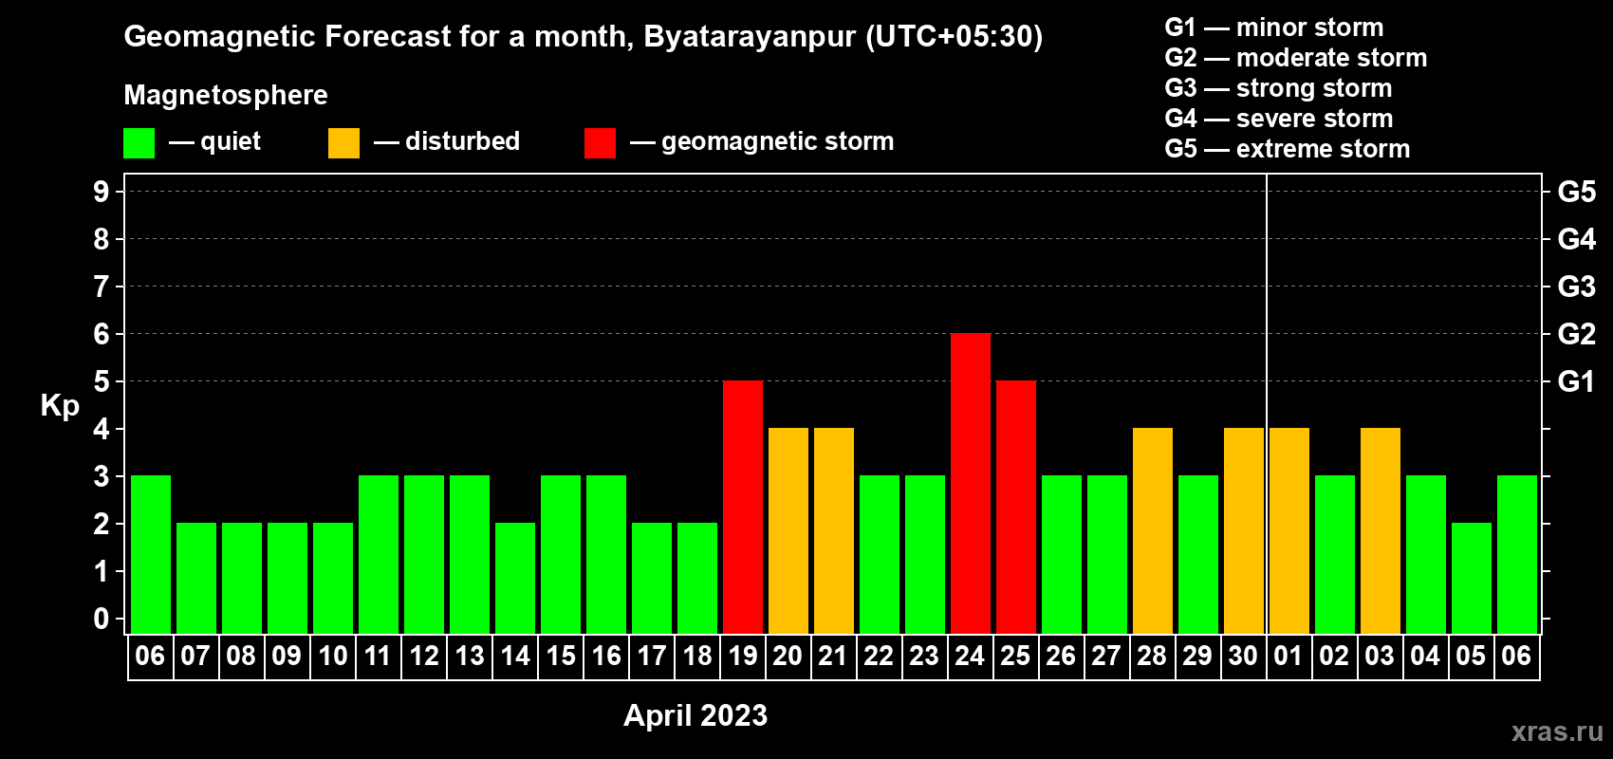The height and width of the screenshot is (759, 1613).
Task: Click date label 24 on the axis
Action: coord(970,657)
